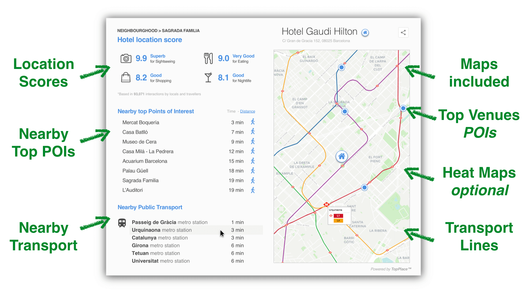
Task: Click the SAGRADA FAMILIA breadcrumb
Action: pyautogui.click(x=181, y=31)
